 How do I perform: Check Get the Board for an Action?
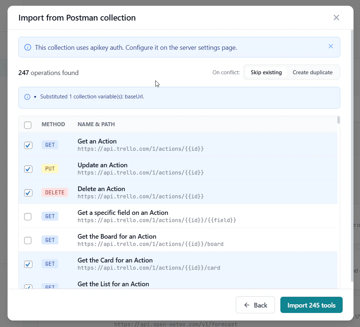pyautogui.click(x=28, y=240)
